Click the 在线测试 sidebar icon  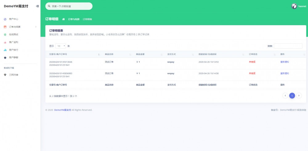click(5, 34)
